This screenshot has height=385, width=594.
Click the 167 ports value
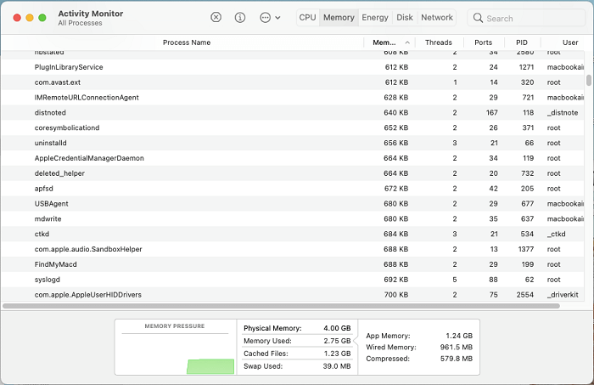click(491, 113)
